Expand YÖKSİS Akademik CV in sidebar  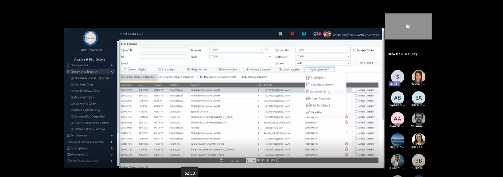(90, 161)
